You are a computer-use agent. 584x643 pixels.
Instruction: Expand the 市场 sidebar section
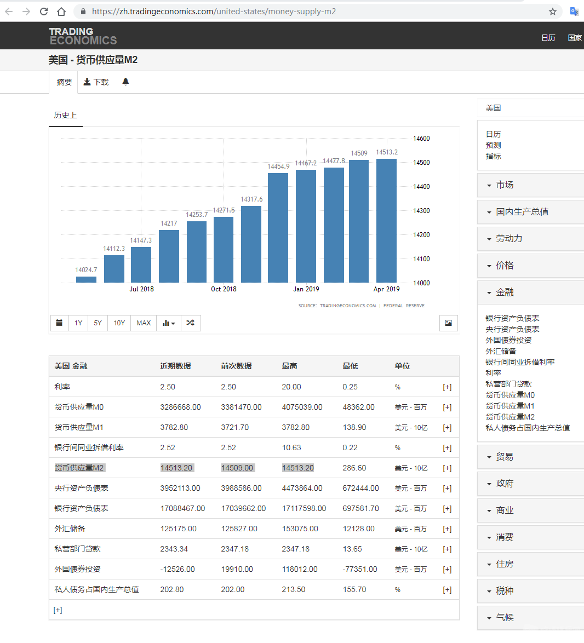tap(531, 185)
